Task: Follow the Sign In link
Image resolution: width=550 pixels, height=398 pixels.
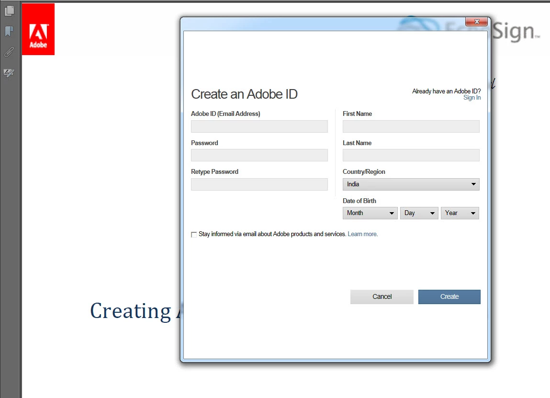Action: click(x=472, y=98)
